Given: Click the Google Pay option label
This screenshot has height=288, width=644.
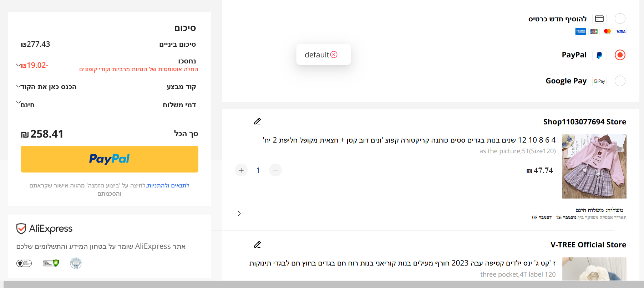Looking at the screenshot, I should [566, 81].
